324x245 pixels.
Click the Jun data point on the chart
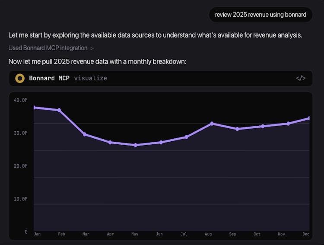[x=161, y=142]
